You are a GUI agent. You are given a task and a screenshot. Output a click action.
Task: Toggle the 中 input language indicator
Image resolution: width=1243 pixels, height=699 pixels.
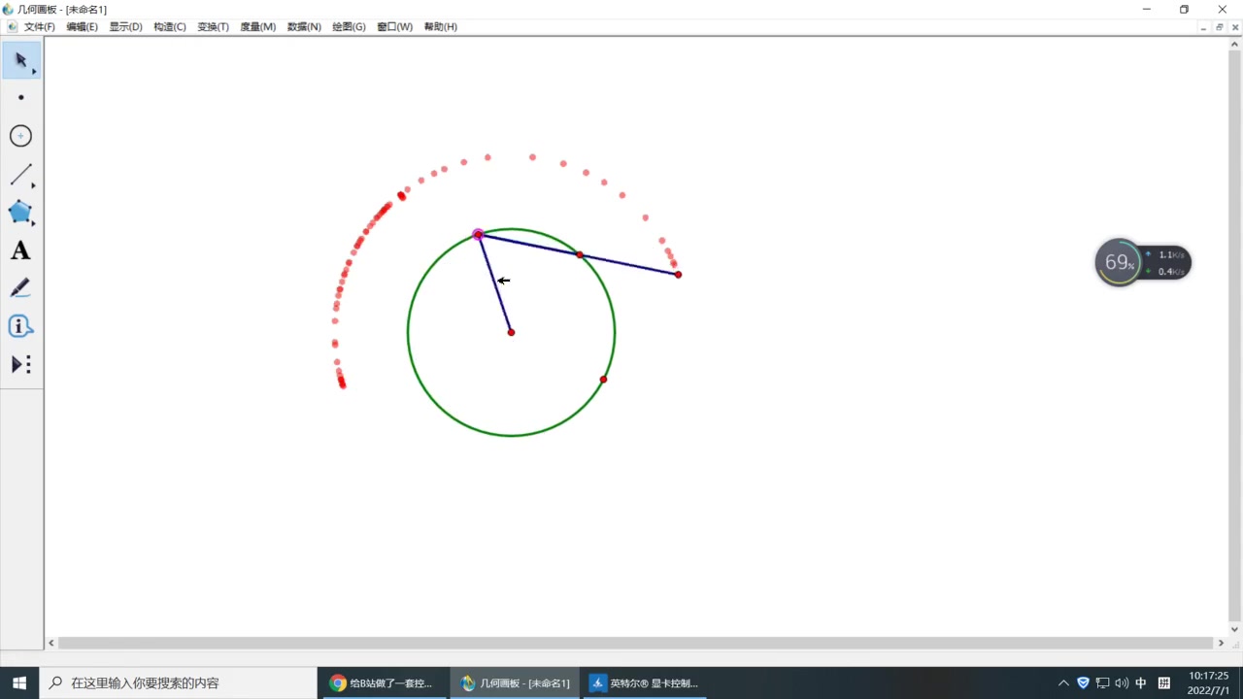(1141, 682)
